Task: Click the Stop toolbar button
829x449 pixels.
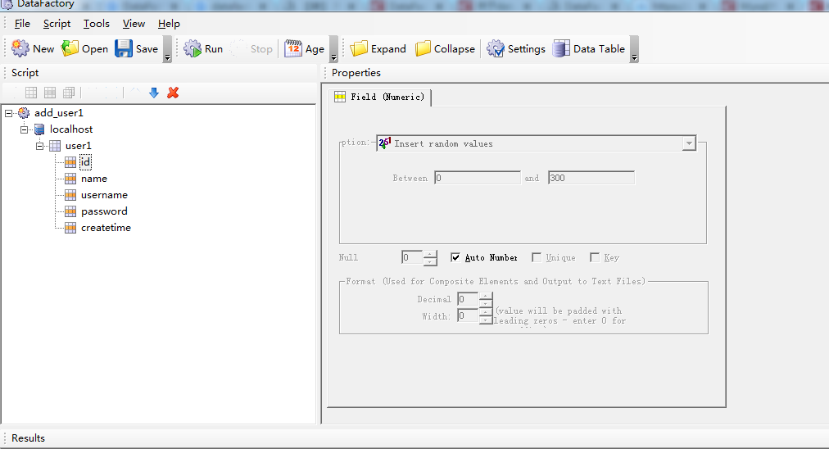Action: point(251,48)
